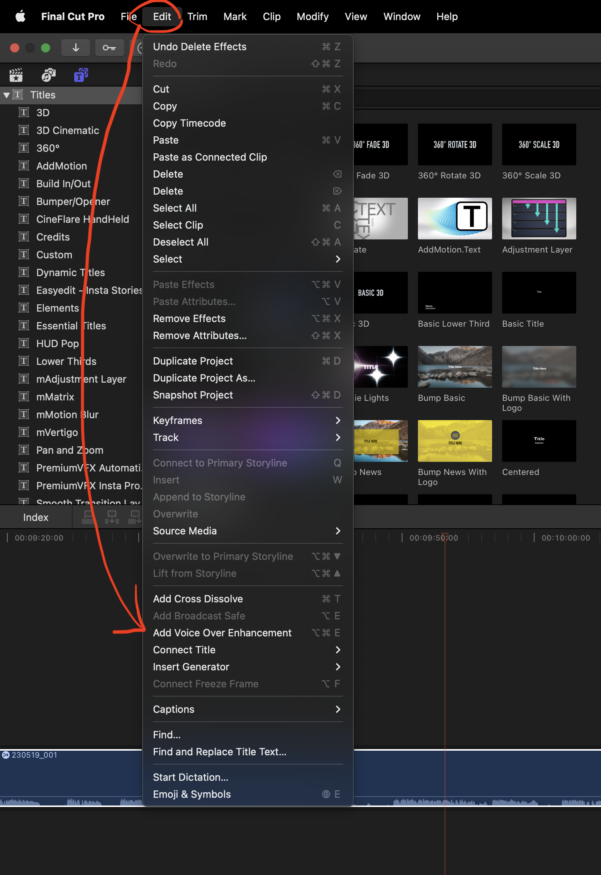Select the Bump Basic With Logo thumbnail
The width and height of the screenshot is (601, 875).
coord(539,367)
